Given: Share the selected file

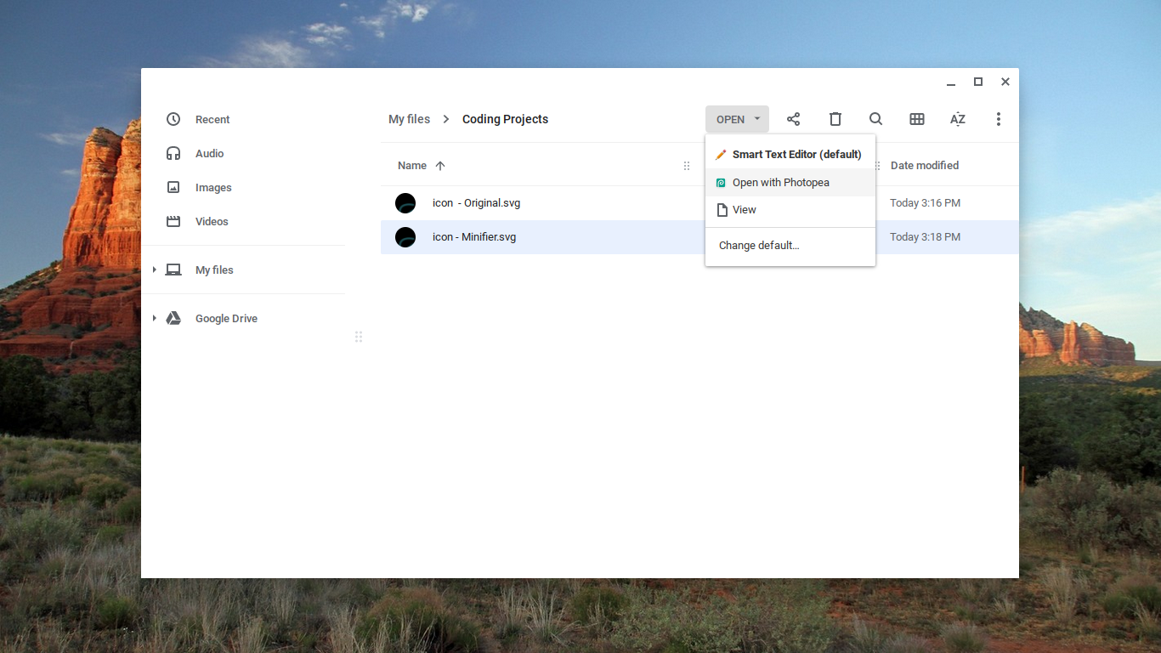Looking at the screenshot, I should tap(793, 119).
